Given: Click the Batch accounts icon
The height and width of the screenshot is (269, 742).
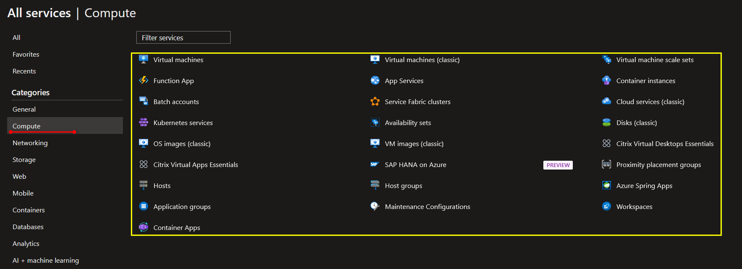Looking at the screenshot, I should coord(144,101).
